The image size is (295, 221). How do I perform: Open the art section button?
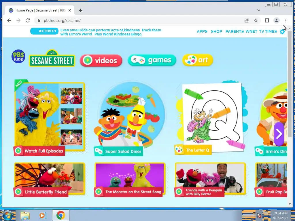(198, 60)
